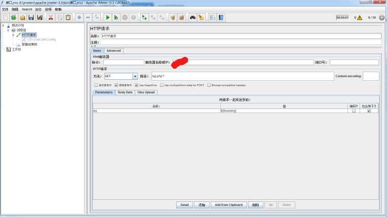Click the Copy toolbar icon
The height and width of the screenshot is (217, 387).
(59, 18)
